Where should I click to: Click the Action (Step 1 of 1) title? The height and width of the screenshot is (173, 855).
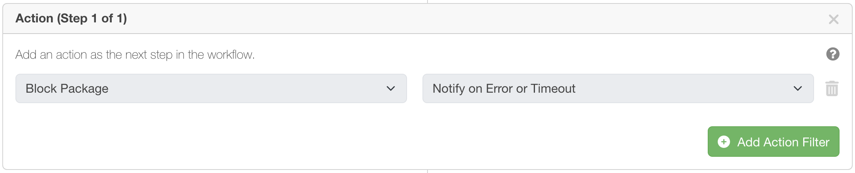tap(71, 19)
